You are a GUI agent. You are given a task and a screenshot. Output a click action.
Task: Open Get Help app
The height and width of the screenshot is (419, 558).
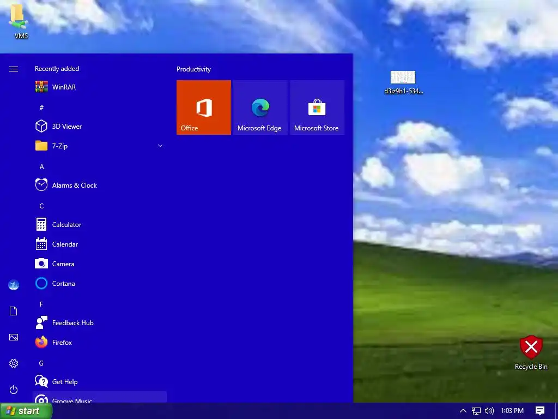pos(100,381)
